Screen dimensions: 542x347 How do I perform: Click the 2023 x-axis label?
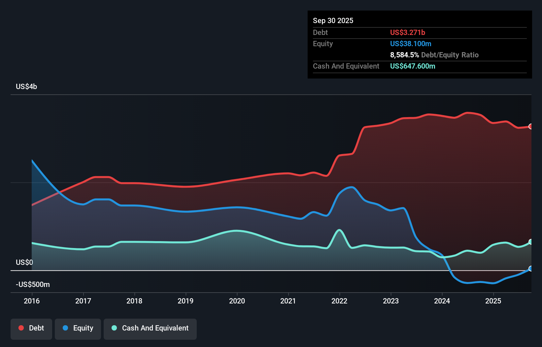[391, 301]
